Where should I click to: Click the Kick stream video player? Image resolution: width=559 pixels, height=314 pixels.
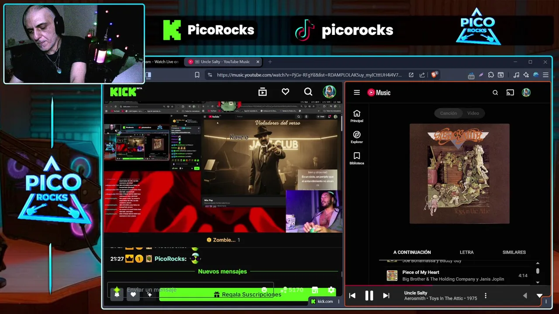click(223, 167)
